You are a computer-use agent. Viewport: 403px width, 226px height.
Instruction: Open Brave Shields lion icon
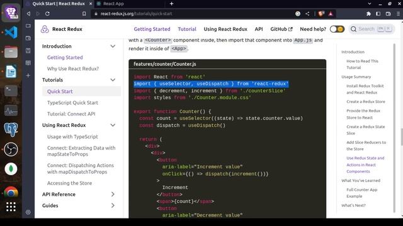pyautogui.click(x=321, y=14)
